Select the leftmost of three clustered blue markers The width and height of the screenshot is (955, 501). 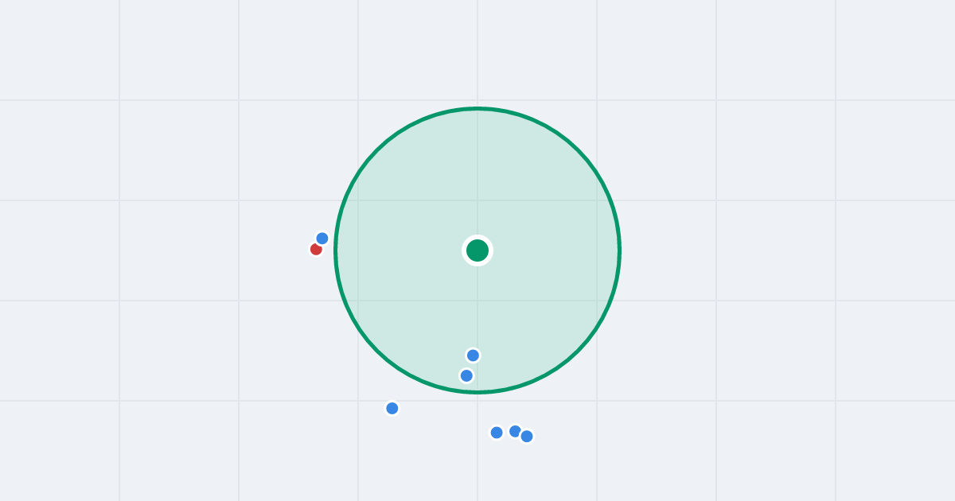pyautogui.click(x=497, y=433)
